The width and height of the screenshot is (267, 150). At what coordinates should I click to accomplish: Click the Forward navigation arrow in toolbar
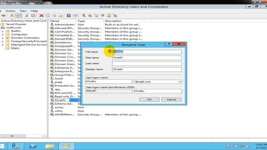(x=3, y=16)
